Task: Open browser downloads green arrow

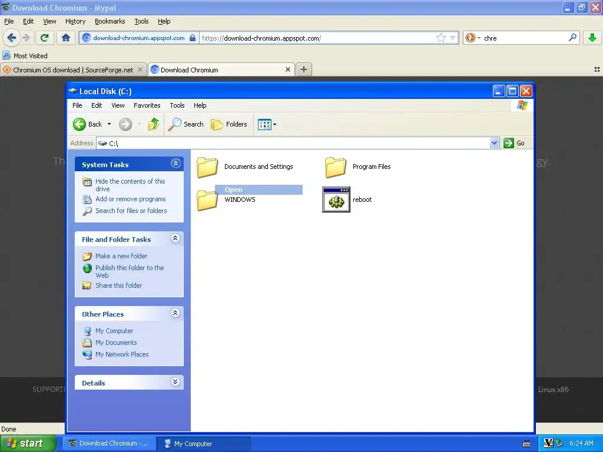Action: [x=592, y=38]
